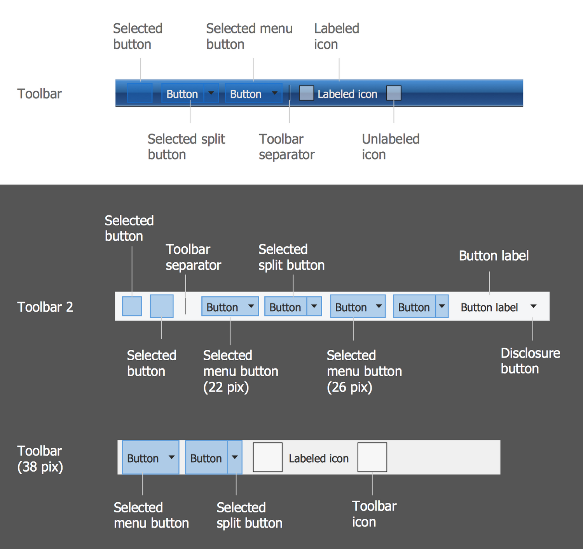Click the white icon left of 'Labeled icon' in the 38 pix toolbar

tap(267, 457)
